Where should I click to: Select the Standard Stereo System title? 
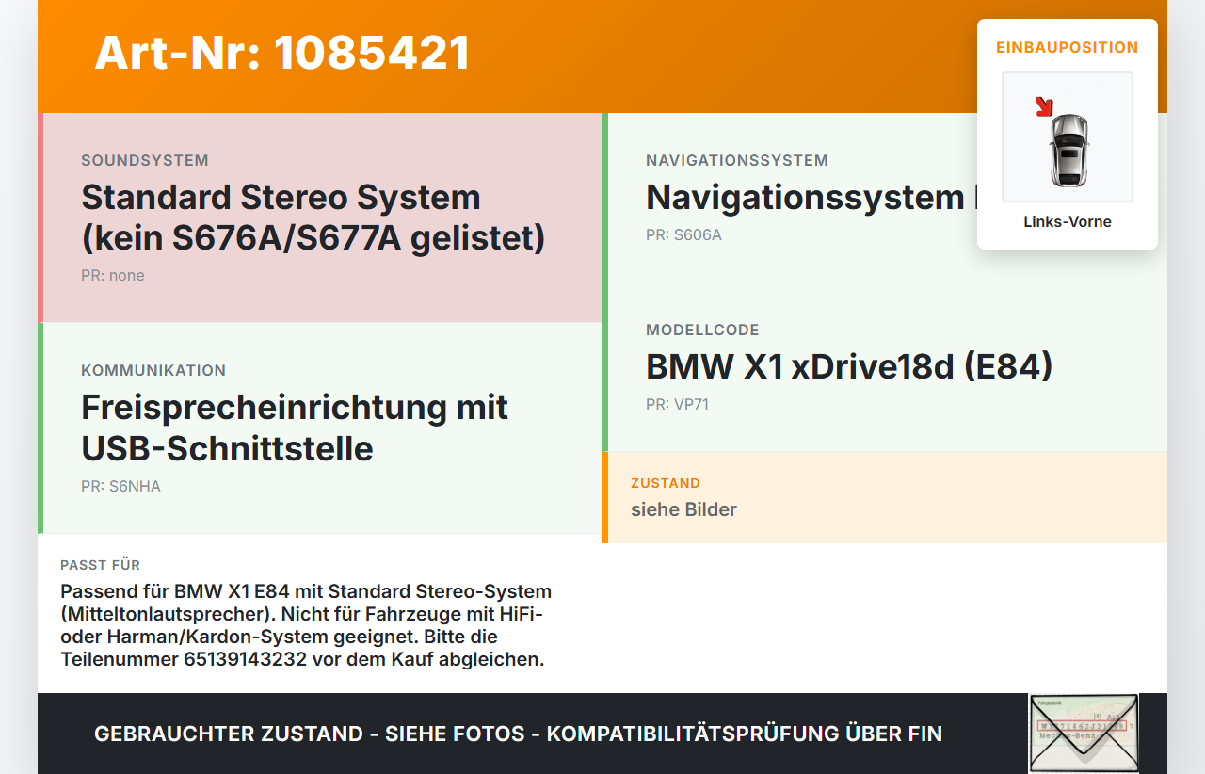point(313,218)
